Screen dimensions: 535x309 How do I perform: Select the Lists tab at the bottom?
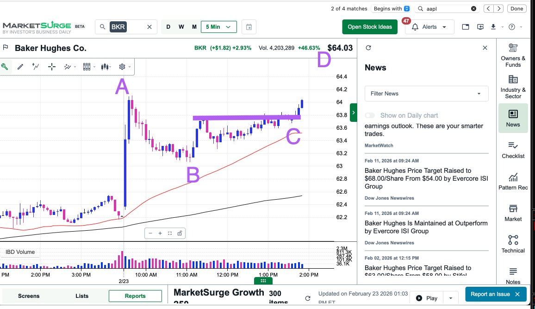point(81,296)
